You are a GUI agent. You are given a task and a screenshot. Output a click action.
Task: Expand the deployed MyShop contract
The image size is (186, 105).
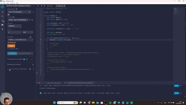pos(8,69)
